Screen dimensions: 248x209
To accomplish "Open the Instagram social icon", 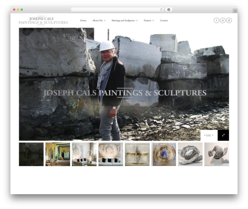I will click(x=229, y=20).
